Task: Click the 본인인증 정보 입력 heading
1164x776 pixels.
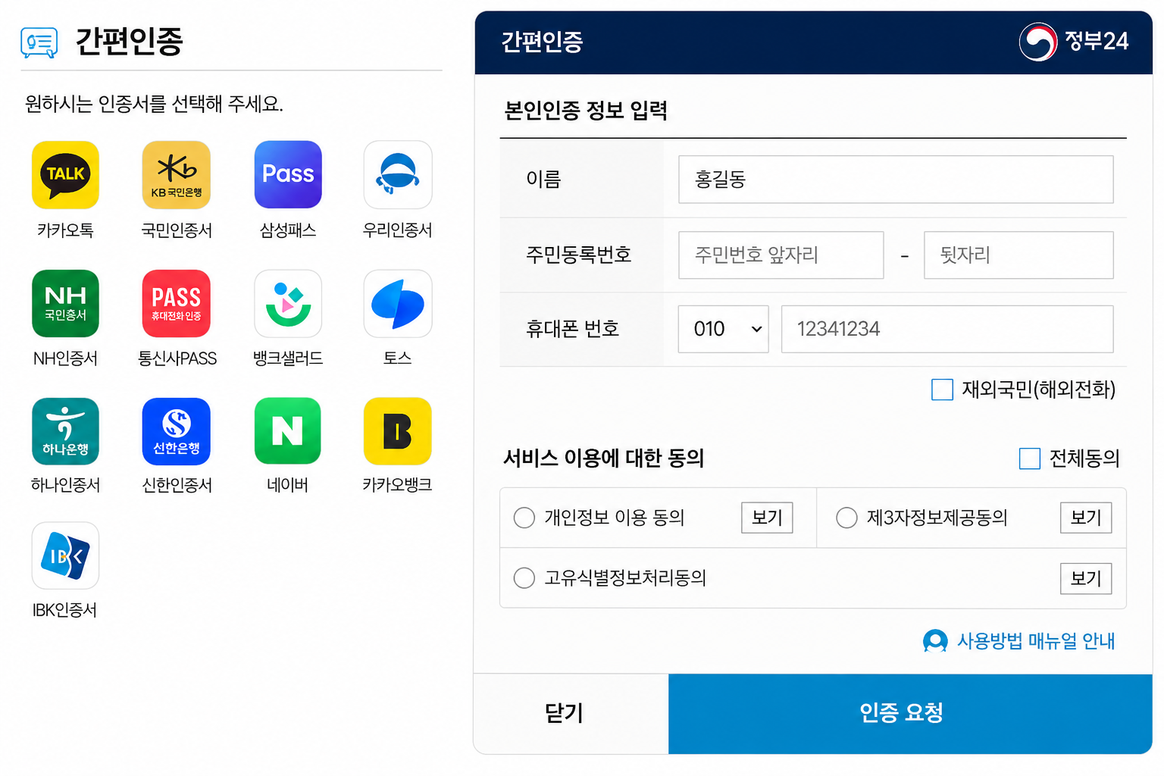Action: click(x=586, y=111)
